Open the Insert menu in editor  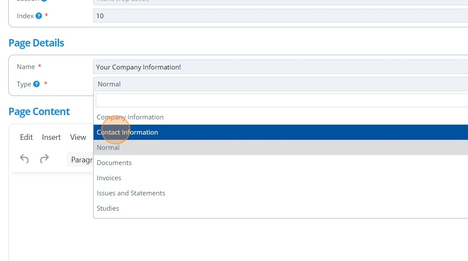tap(51, 137)
